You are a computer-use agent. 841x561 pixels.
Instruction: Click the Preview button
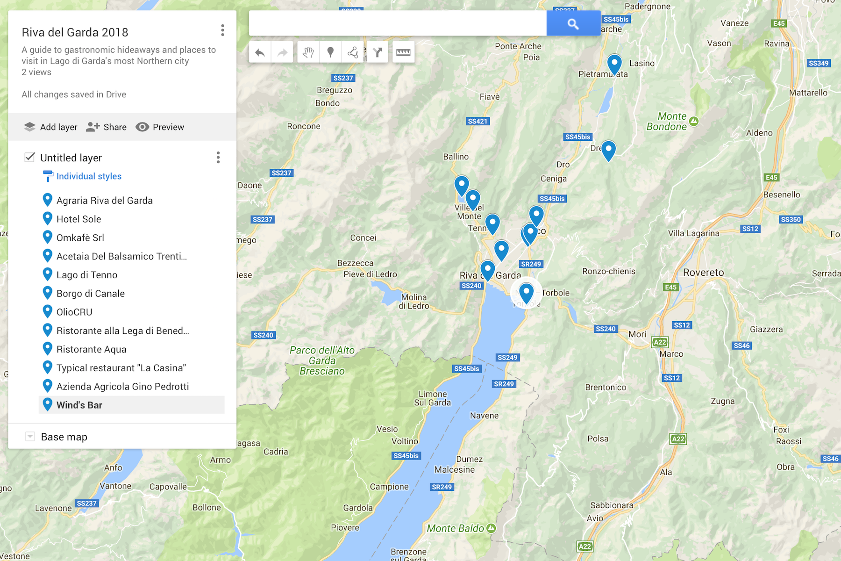(160, 127)
